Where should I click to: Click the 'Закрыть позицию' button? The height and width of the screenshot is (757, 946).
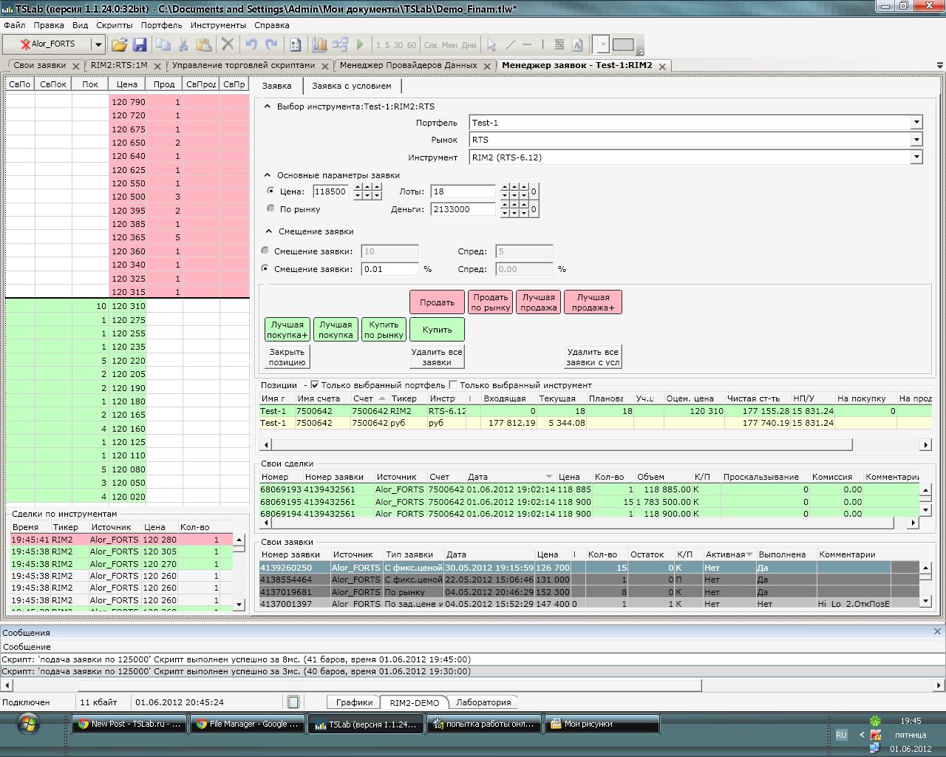[x=287, y=357]
